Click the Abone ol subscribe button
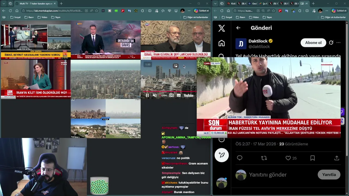This screenshot has height=196, width=349. (x=313, y=43)
